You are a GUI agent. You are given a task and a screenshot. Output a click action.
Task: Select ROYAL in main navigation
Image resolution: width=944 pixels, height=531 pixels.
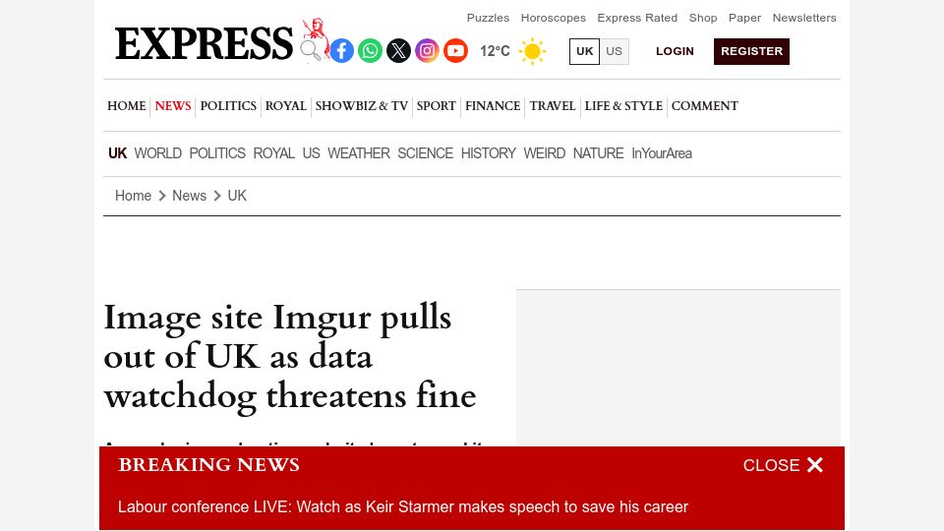click(286, 106)
